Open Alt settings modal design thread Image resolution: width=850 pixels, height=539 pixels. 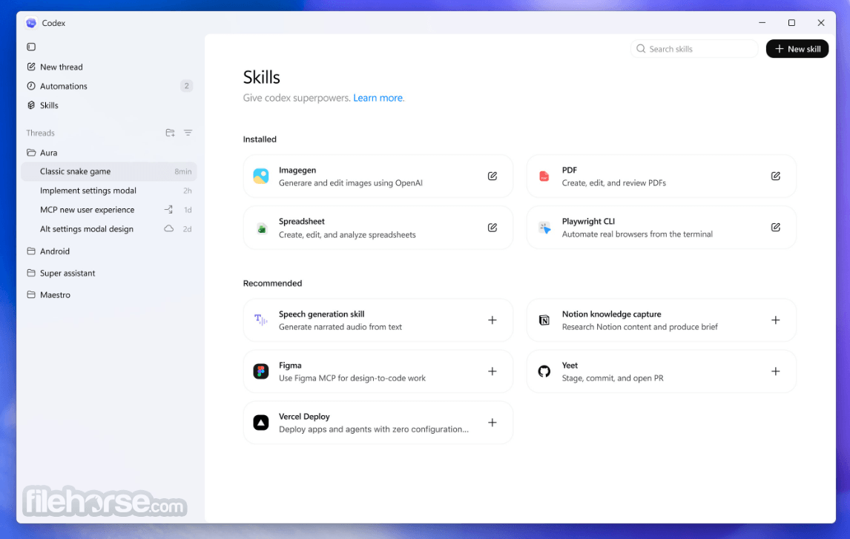click(108, 229)
